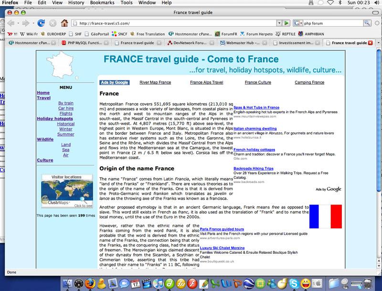Click the Wildlife link in the page menu

(x=45, y=140)
